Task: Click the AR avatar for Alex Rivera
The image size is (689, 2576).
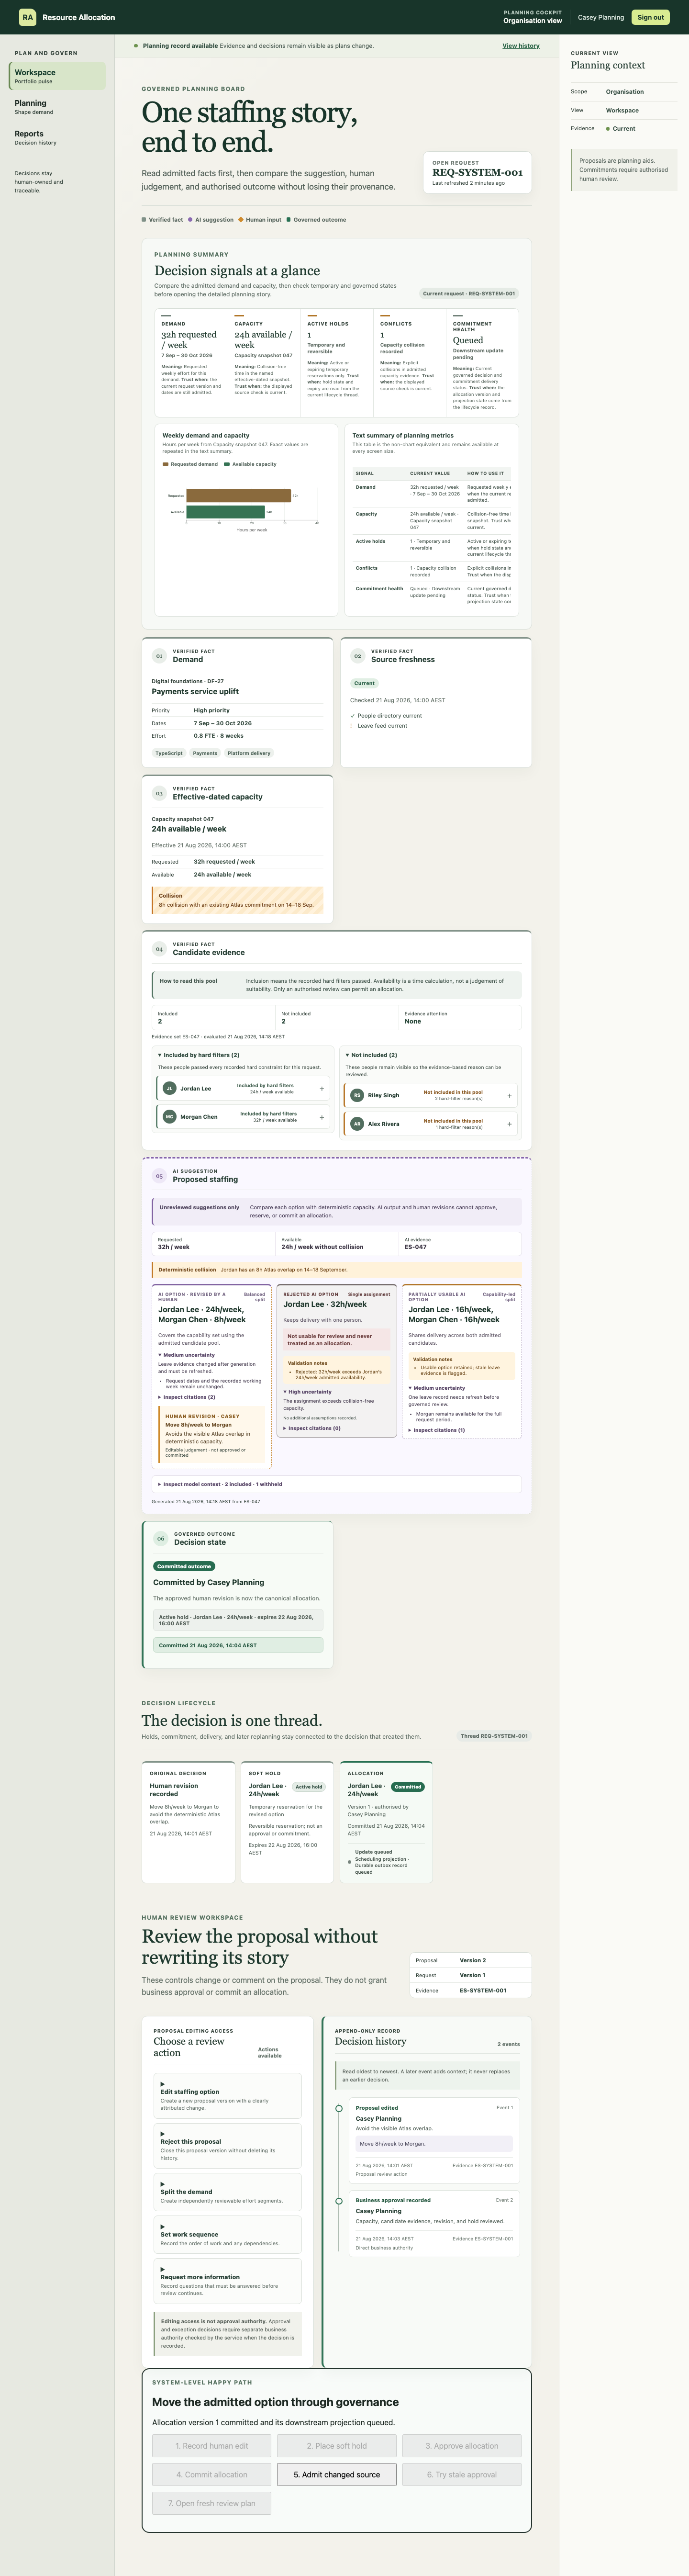Action: click(x=357, y=1124)
